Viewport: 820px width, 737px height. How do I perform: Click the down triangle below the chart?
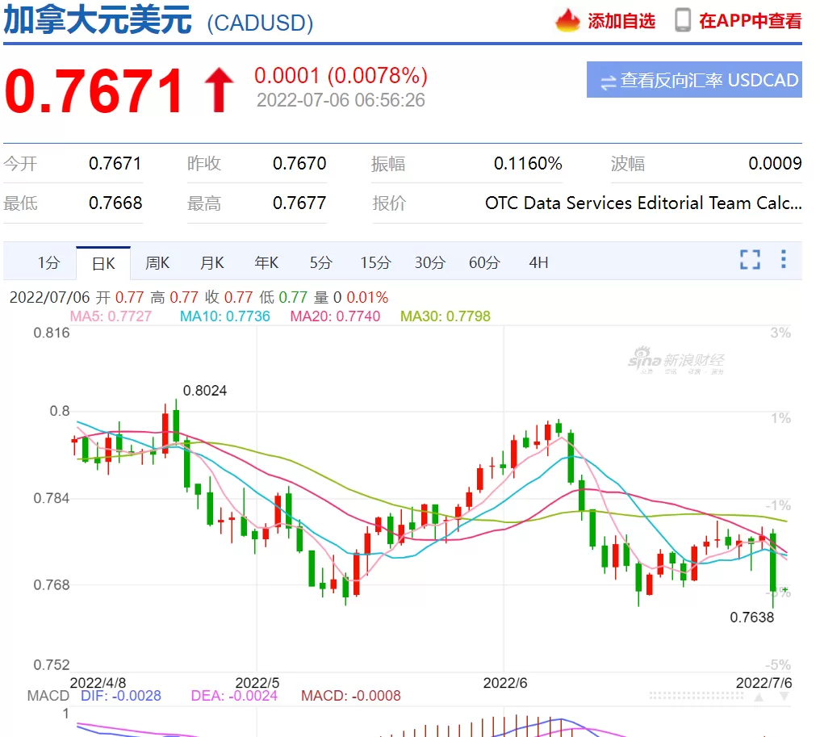(x=784, y=697)
